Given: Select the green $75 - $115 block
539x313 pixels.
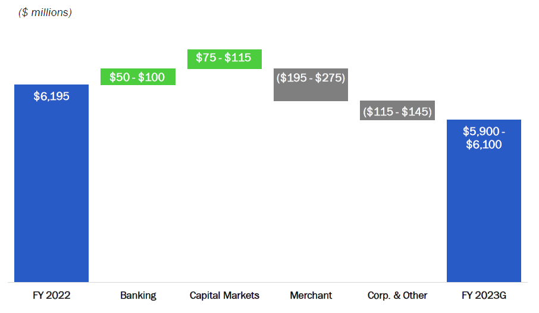Looking at the screenshot, I should point(224,59).
